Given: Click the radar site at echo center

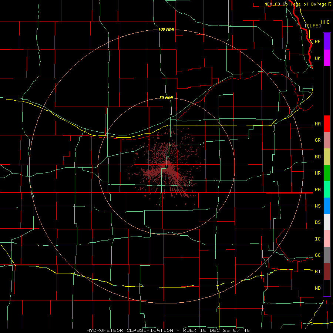Looking at the screenshot, I should (167, 166).
